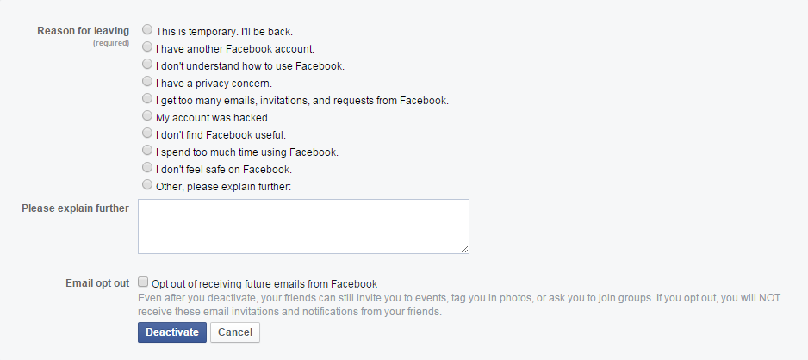Click inside the "Please explain further" text box

click(303, 227)
